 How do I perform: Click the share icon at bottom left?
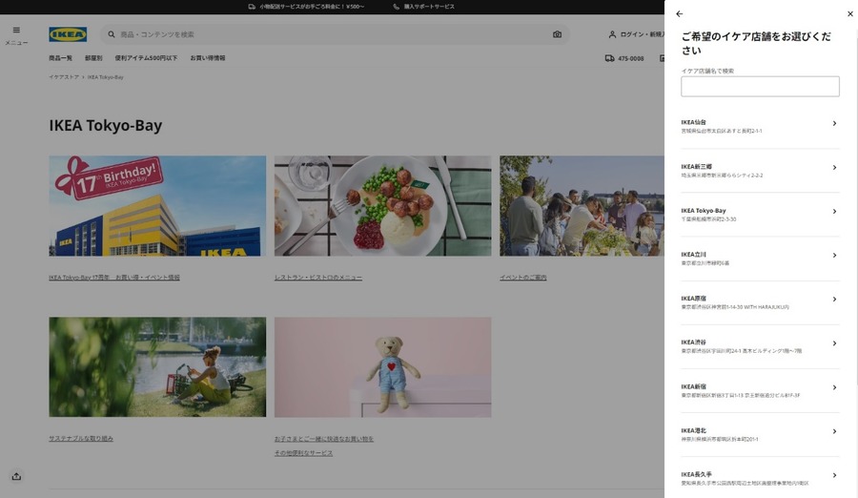[16, 476]
